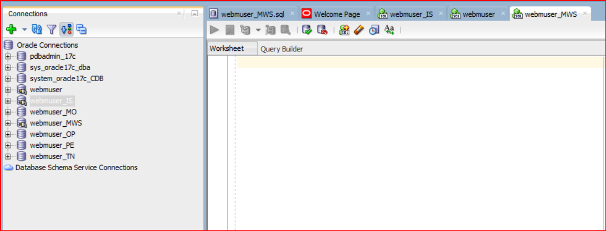
Task: Close the webmuser worksheet tab
Action: (503, 14)
